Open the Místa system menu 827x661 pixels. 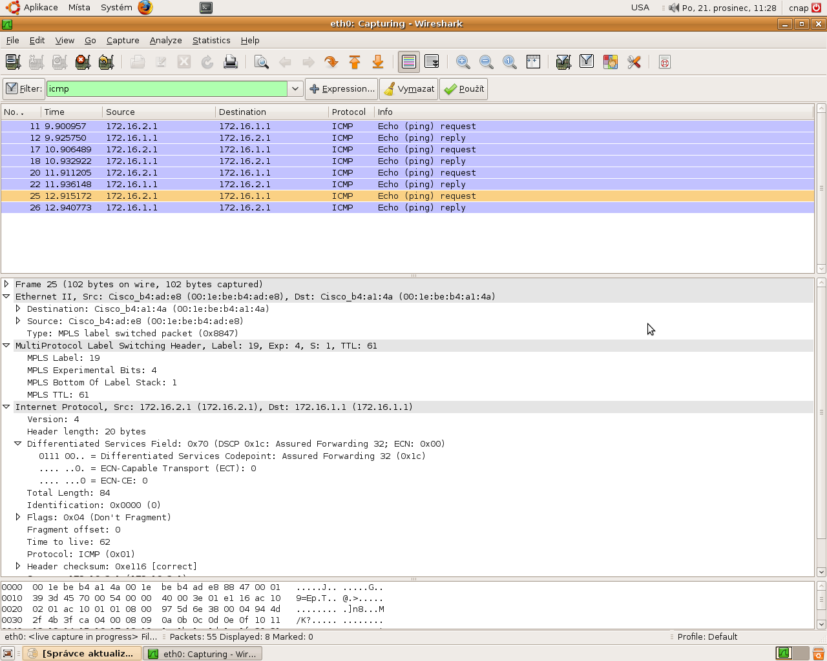pos(79,8)
